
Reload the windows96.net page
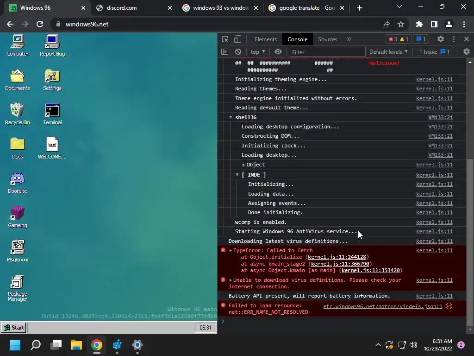(40, 24)
